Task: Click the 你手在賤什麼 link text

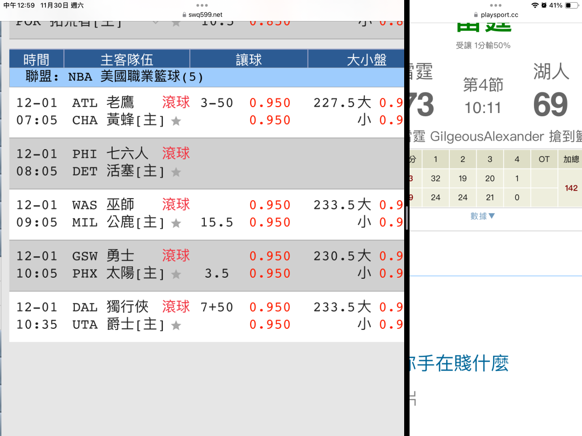Action: [x=459, y=363]
